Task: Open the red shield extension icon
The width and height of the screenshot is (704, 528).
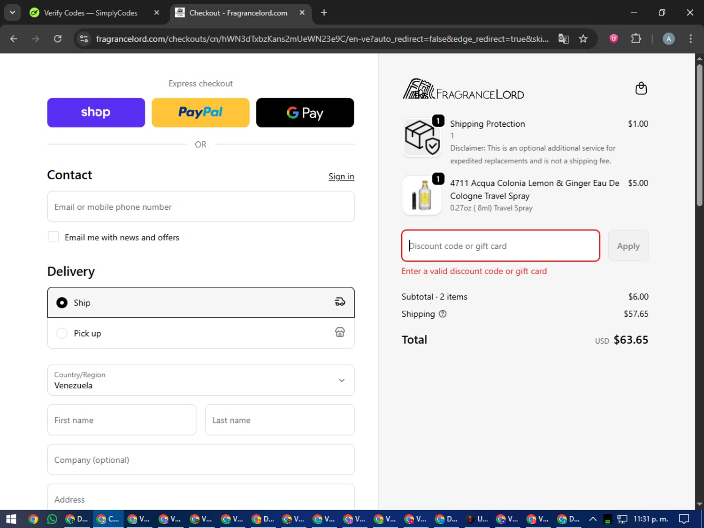Action: click(613, 38)
